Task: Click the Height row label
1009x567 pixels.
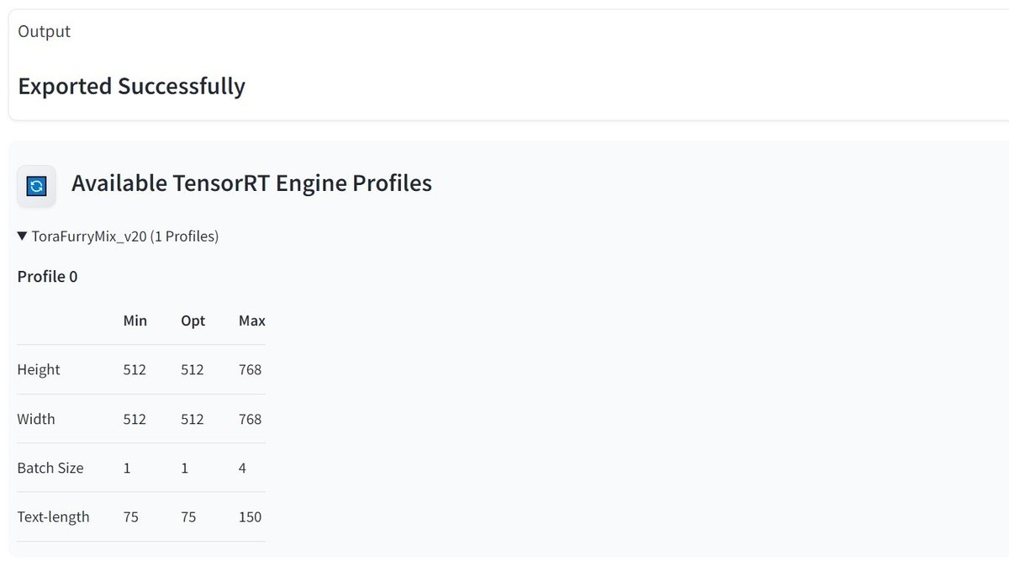Action: coord(39,369)
